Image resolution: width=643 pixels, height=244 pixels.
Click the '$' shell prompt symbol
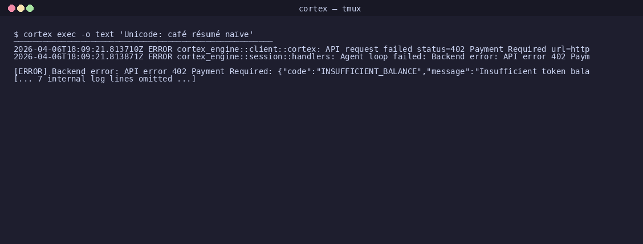(16, 34)
